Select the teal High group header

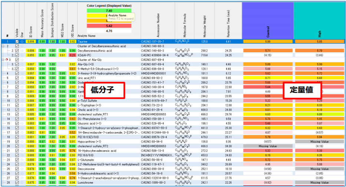pos(320,21)
